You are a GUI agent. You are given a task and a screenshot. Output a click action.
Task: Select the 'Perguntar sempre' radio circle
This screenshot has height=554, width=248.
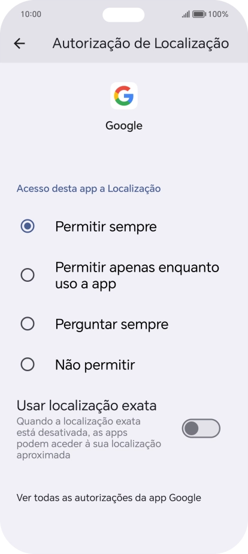click(x=28, y=324)
